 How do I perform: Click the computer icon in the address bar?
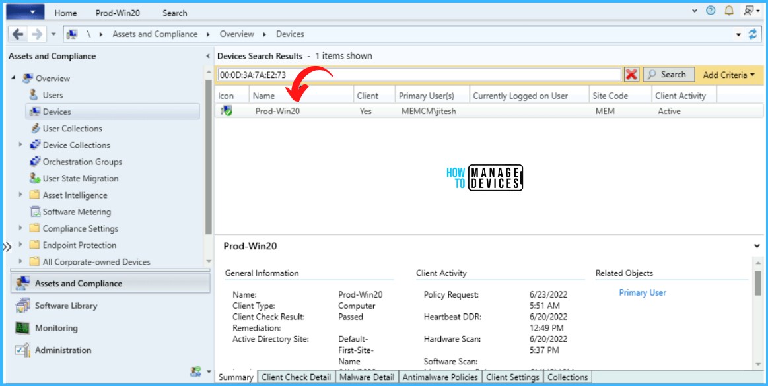point(71,34)
